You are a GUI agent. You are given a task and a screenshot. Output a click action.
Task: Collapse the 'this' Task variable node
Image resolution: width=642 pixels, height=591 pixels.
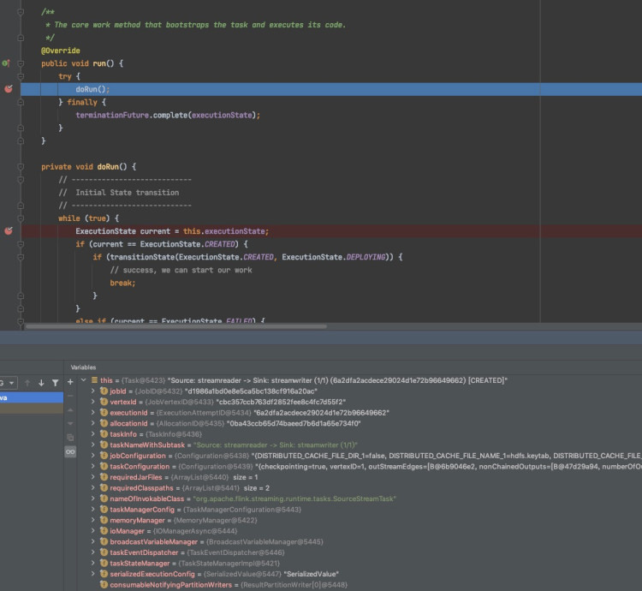point(84,380)
